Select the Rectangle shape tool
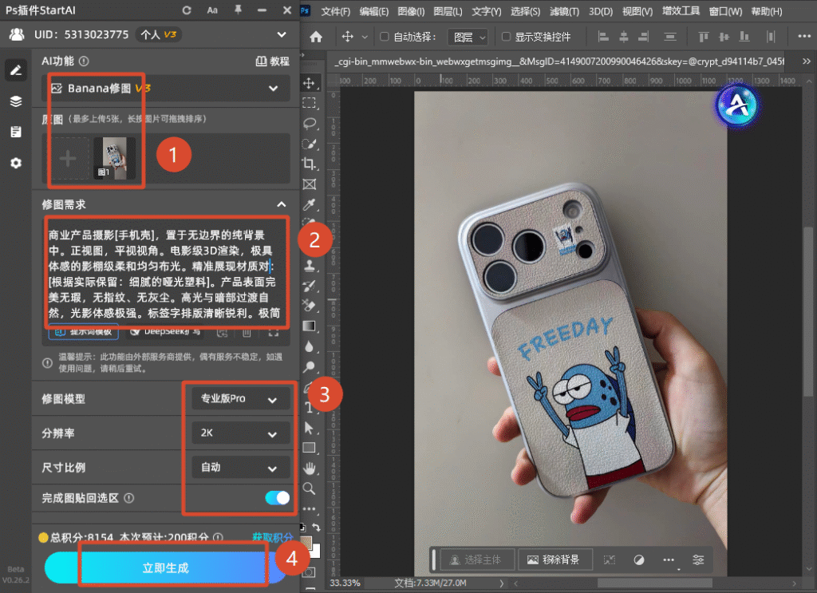 (x=309, y=448)
